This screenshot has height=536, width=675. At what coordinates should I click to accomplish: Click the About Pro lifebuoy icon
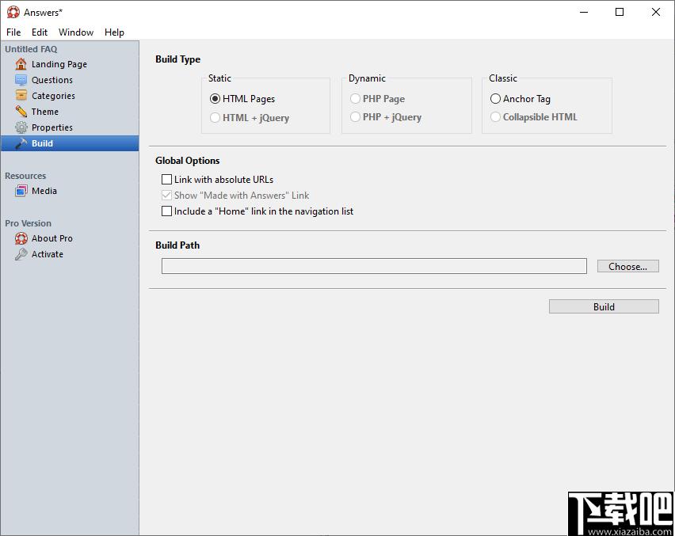tap(21, 238)
